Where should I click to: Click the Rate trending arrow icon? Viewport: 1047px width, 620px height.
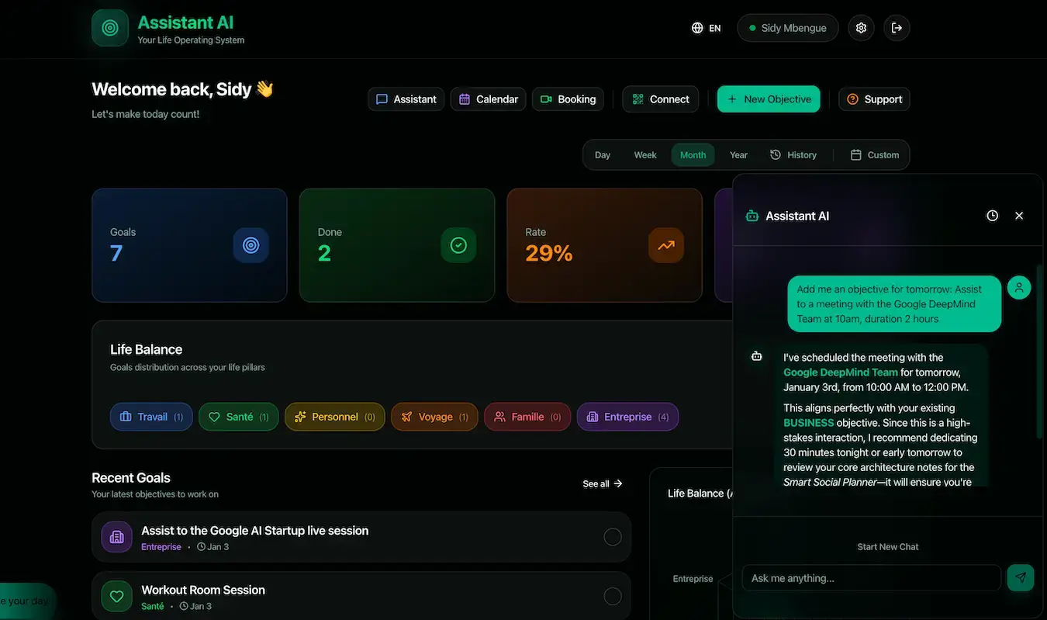tap(665, 245)
